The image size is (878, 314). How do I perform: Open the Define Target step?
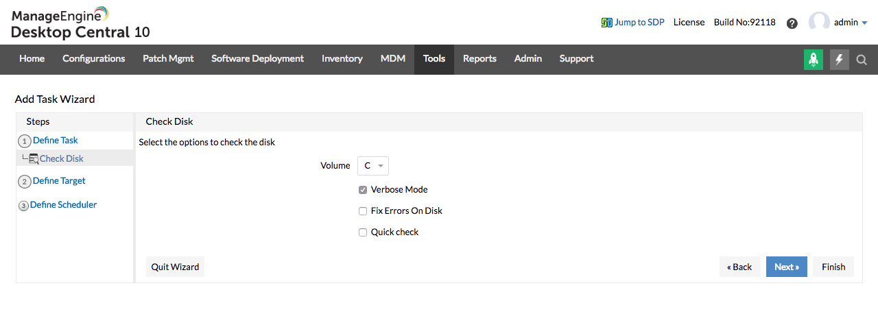pyautogui.click(x=59, y=181)
